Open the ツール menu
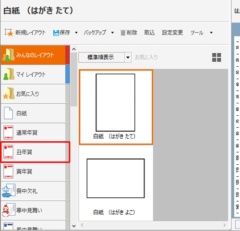This screenshot has height=231, width=240. tap(197, 33)
